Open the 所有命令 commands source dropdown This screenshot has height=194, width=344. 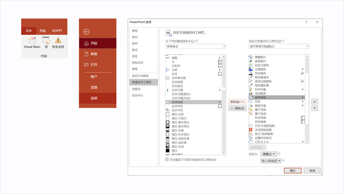click(x=196, y=46)
